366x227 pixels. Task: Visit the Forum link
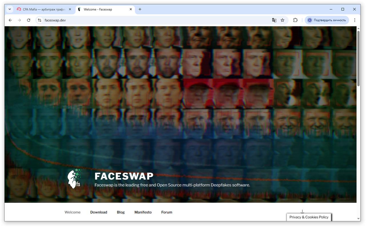point(167,212)
